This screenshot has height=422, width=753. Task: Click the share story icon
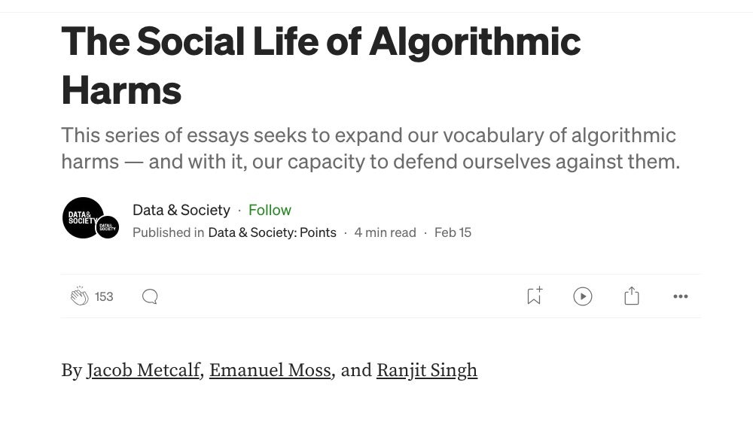coord(632,296)
